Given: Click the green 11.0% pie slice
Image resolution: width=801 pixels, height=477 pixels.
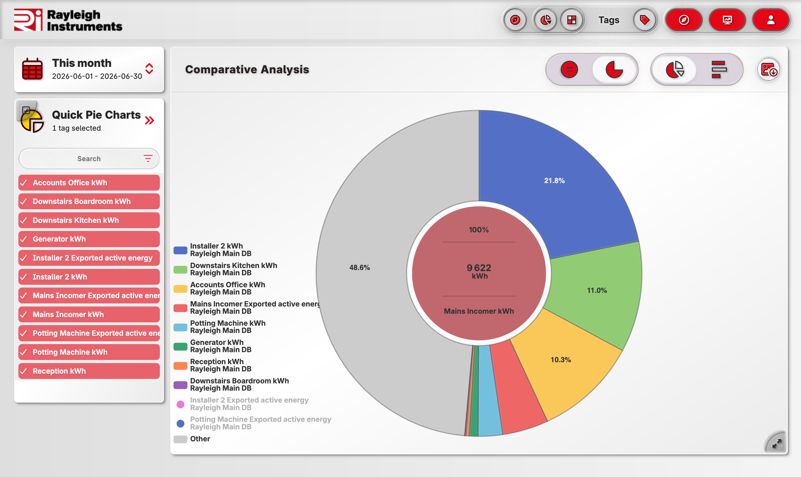Looking at the screenshot, I should [x=597, y=290].
